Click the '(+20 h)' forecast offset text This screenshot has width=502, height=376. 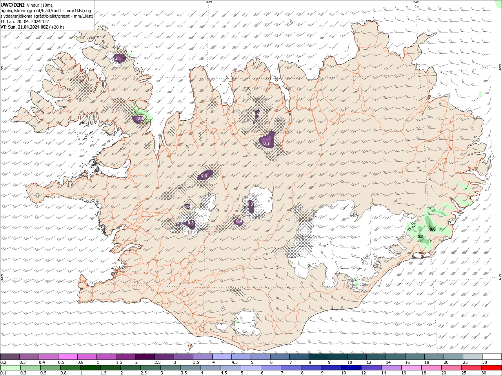pos(57,27)
